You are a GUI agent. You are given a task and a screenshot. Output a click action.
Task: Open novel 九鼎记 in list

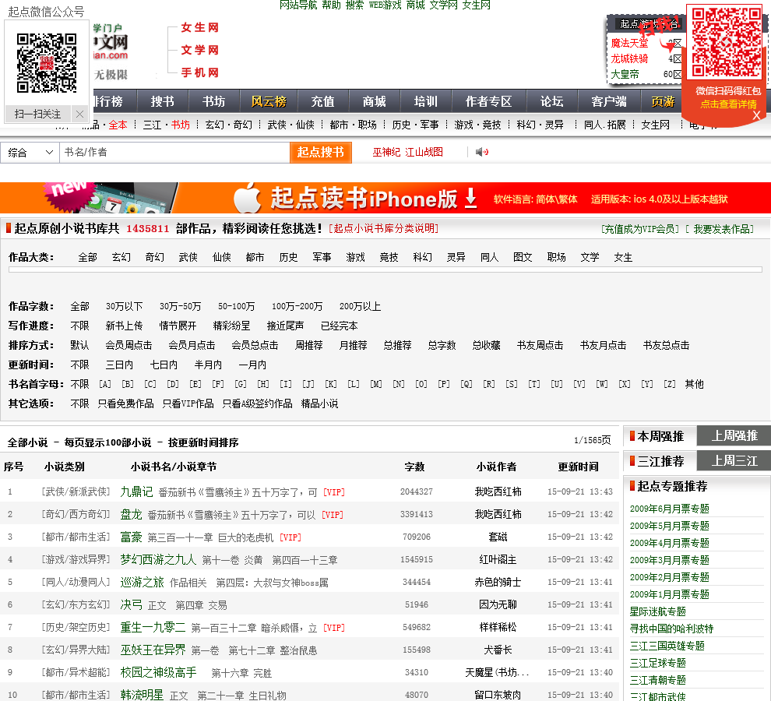(137, 491)
